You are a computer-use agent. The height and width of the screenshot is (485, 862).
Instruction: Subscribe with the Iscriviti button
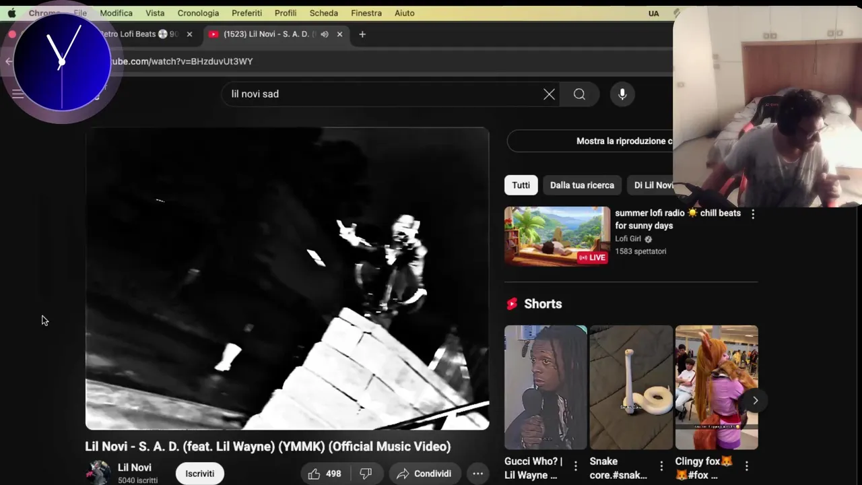pos(200,474)
